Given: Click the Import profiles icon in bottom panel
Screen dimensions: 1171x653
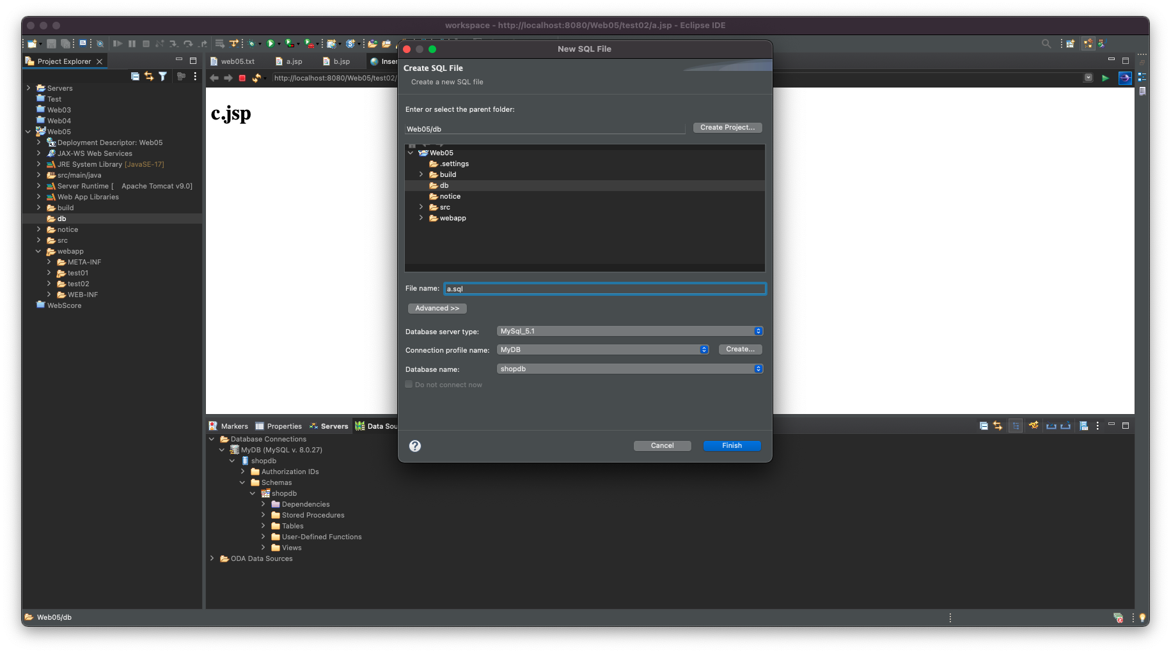Looking at the screenshot, I should tap(1051, 426).
